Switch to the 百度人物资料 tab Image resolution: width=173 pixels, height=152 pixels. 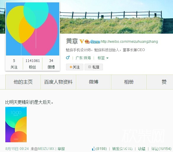point(58,82)
